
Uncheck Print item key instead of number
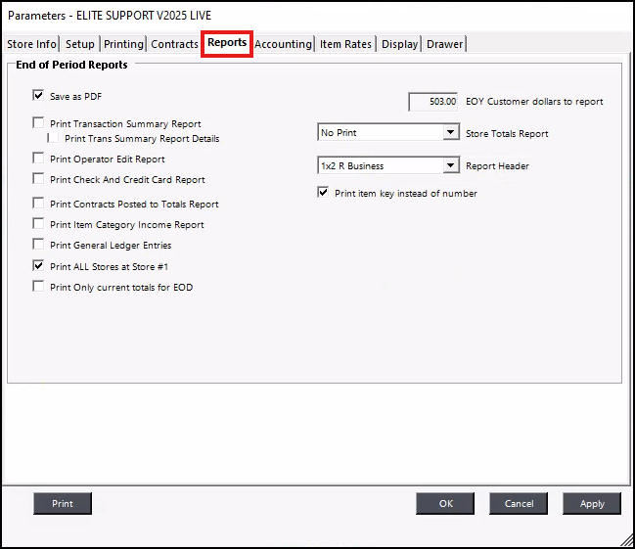click(324, 193)
